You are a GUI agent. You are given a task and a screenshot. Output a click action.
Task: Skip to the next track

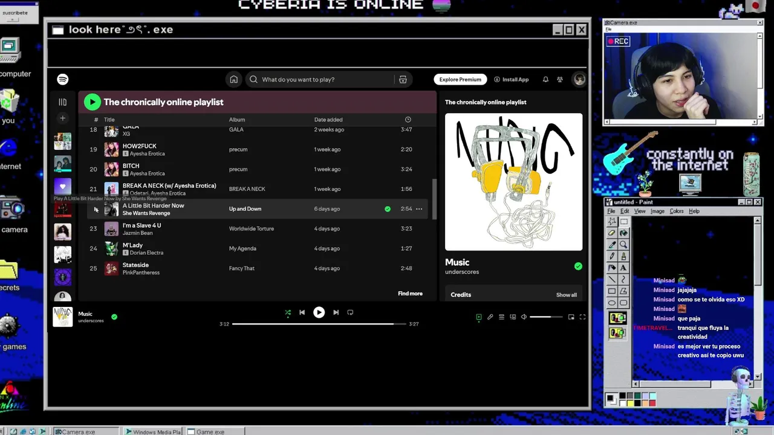[336, 312]
